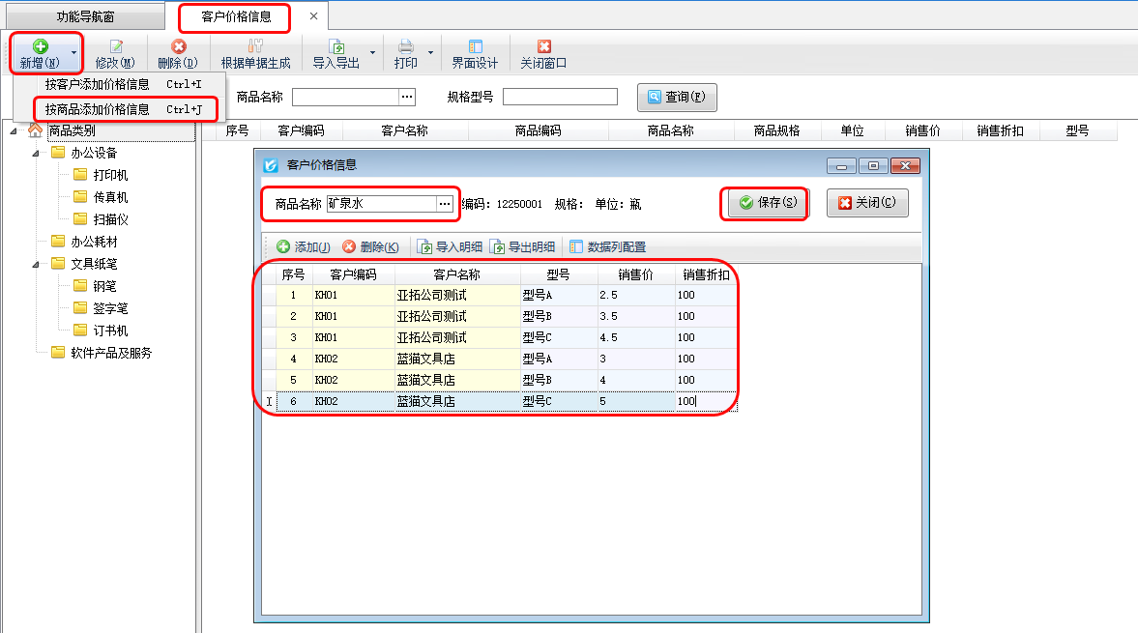Click the 删除 (Delete) toolbar icon

178,46
